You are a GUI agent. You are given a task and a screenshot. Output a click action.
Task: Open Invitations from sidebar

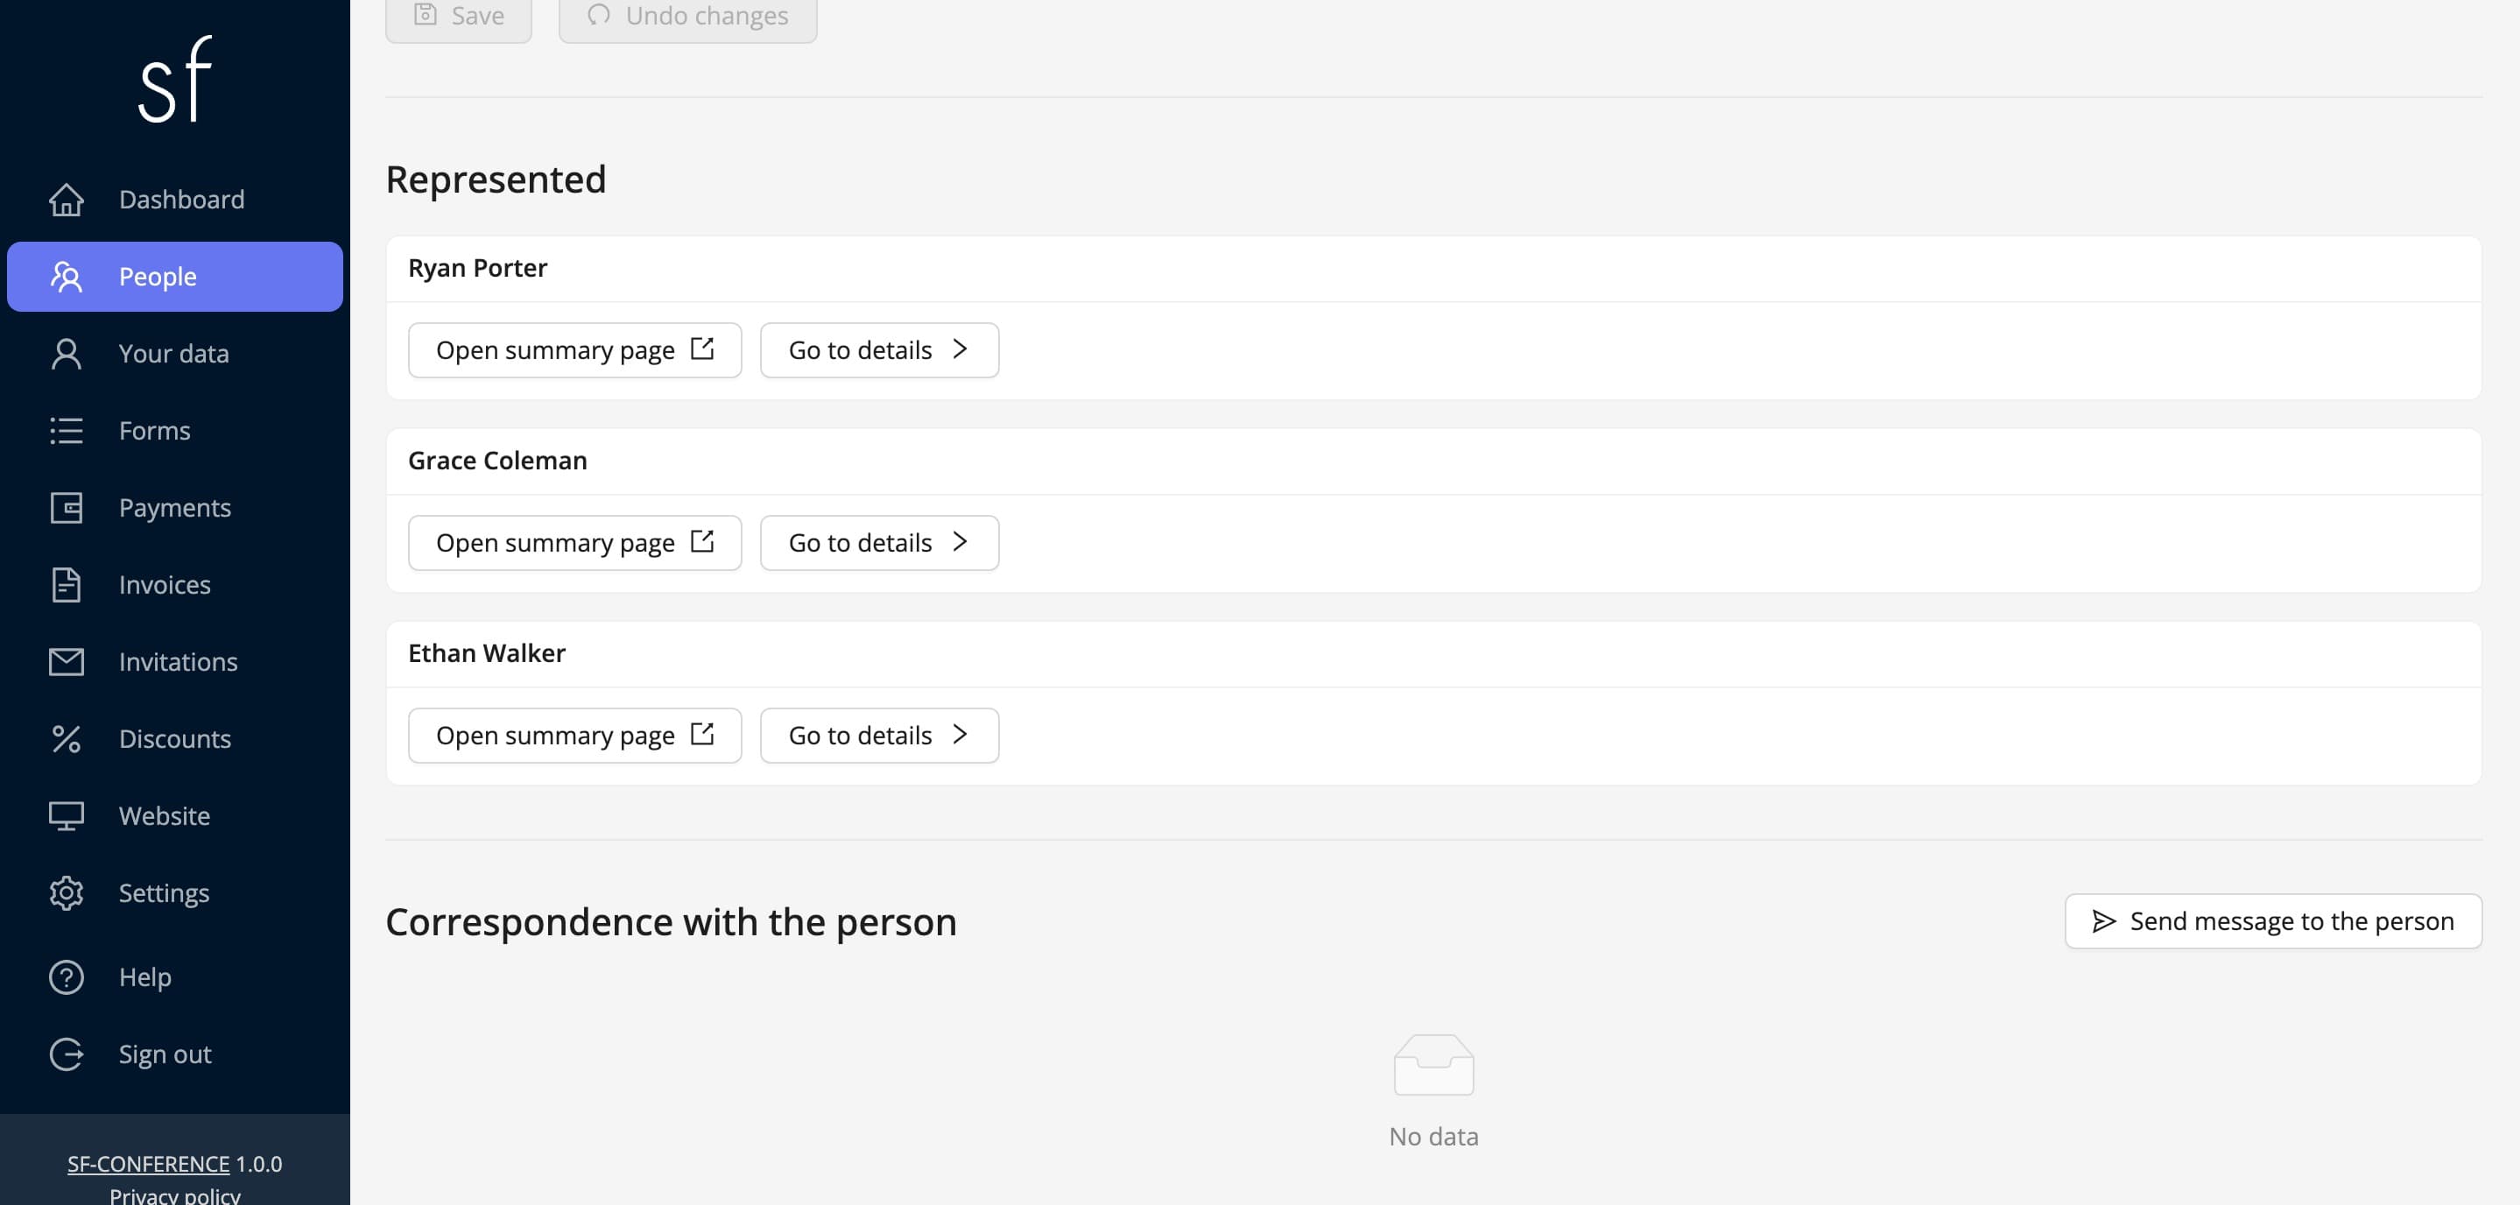coord(175,662)
